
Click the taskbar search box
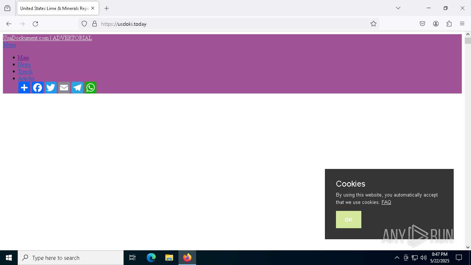click(71, 258)
